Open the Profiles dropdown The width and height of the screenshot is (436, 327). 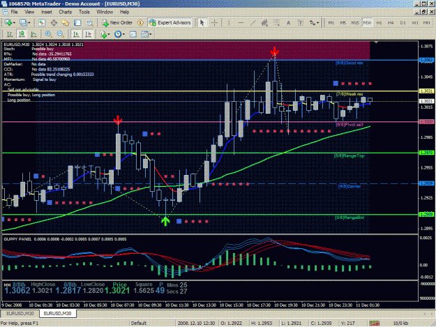click(x=24, y=23)
